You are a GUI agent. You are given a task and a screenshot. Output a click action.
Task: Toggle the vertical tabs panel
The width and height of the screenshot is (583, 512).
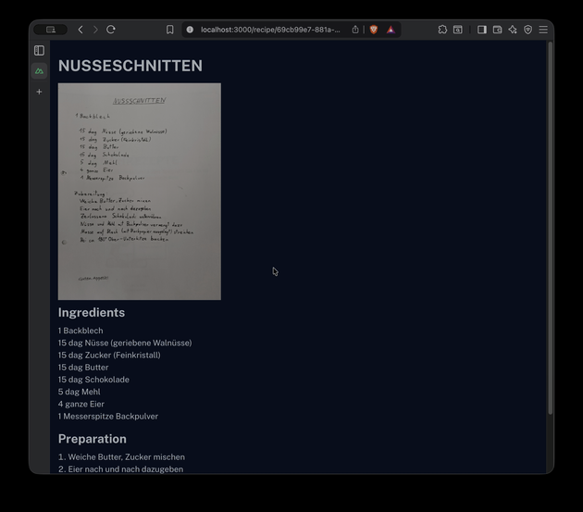pos(39,50)
